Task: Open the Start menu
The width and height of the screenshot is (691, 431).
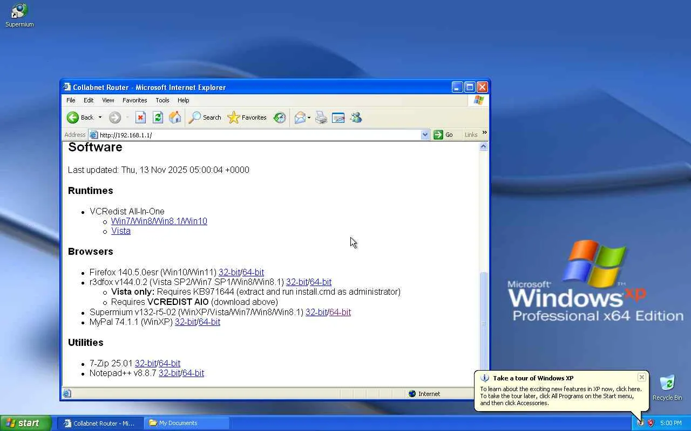Action: coord(26,423)
